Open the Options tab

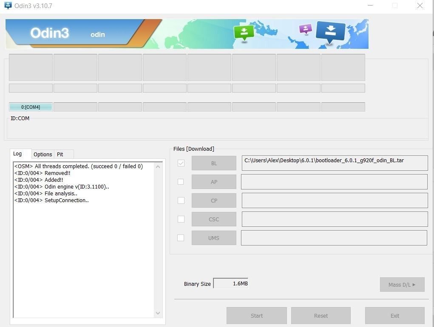(x=43, y=154)
